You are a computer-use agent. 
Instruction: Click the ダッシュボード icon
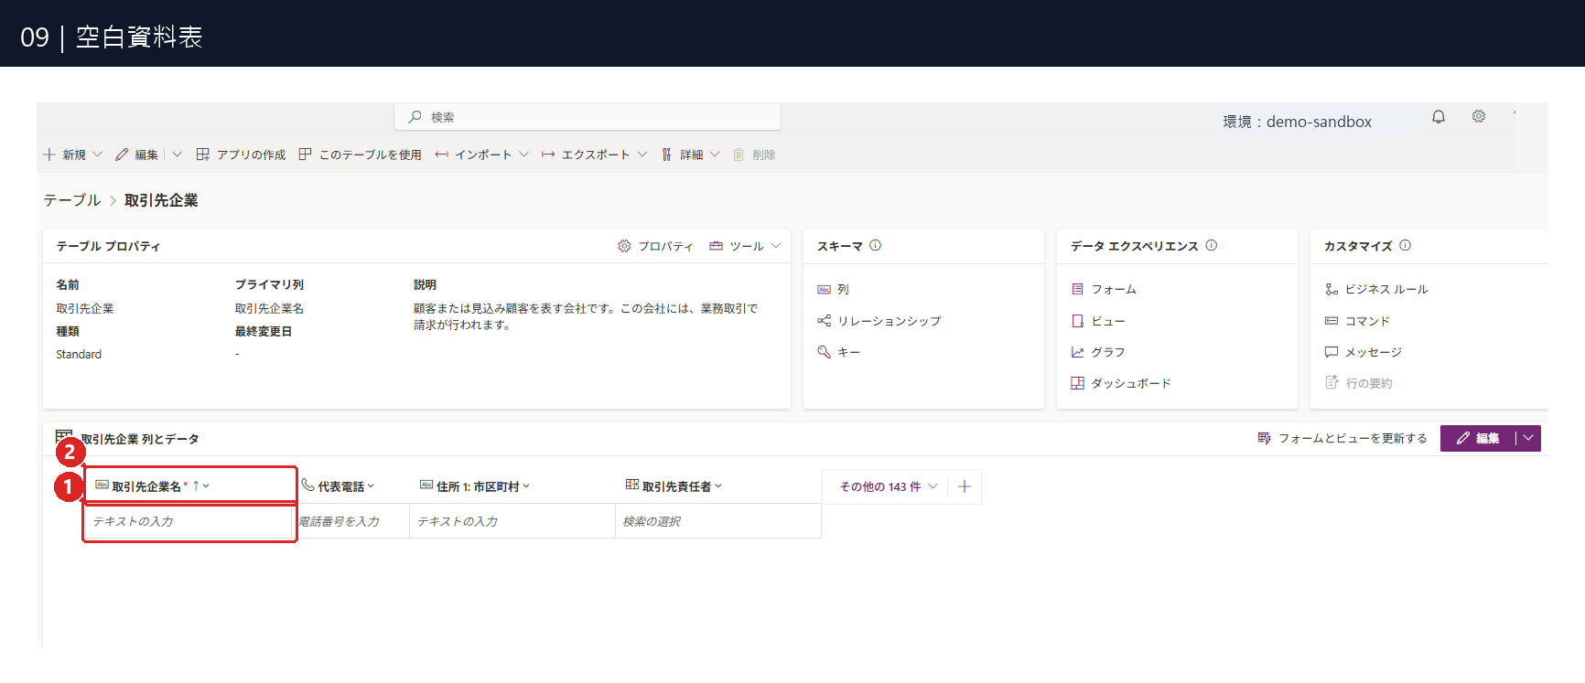point(1078,383)
